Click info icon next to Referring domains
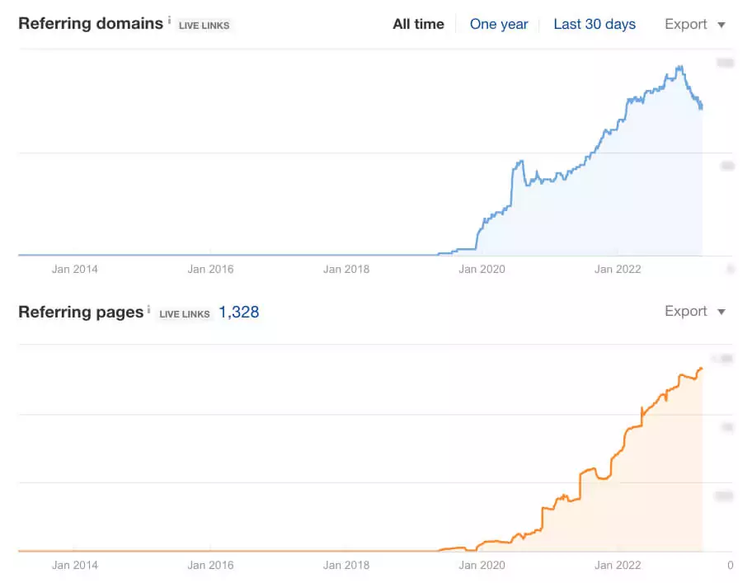 pyautogui.click(x=169, y=20)
